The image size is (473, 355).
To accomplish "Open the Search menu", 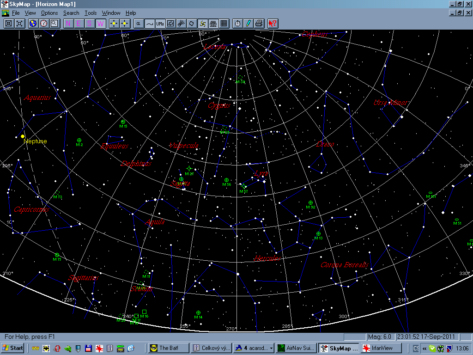I will (x=71, y=13).
